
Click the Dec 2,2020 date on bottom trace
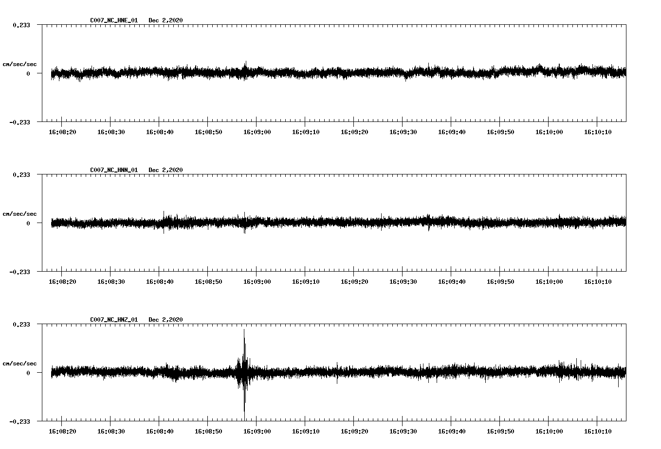click(x=166, y=320)
